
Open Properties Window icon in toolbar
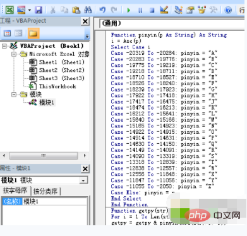click(190, 9)
